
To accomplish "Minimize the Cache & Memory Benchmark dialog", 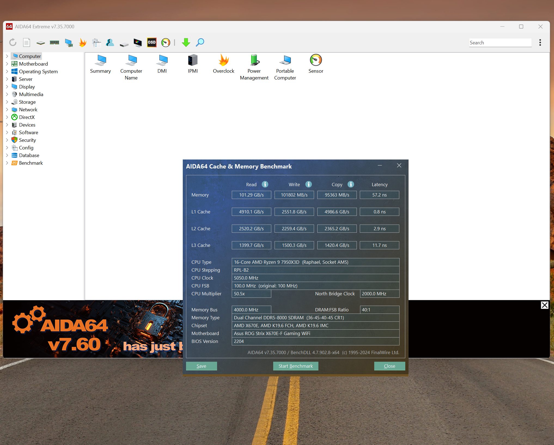I will [x=380, y=165].
